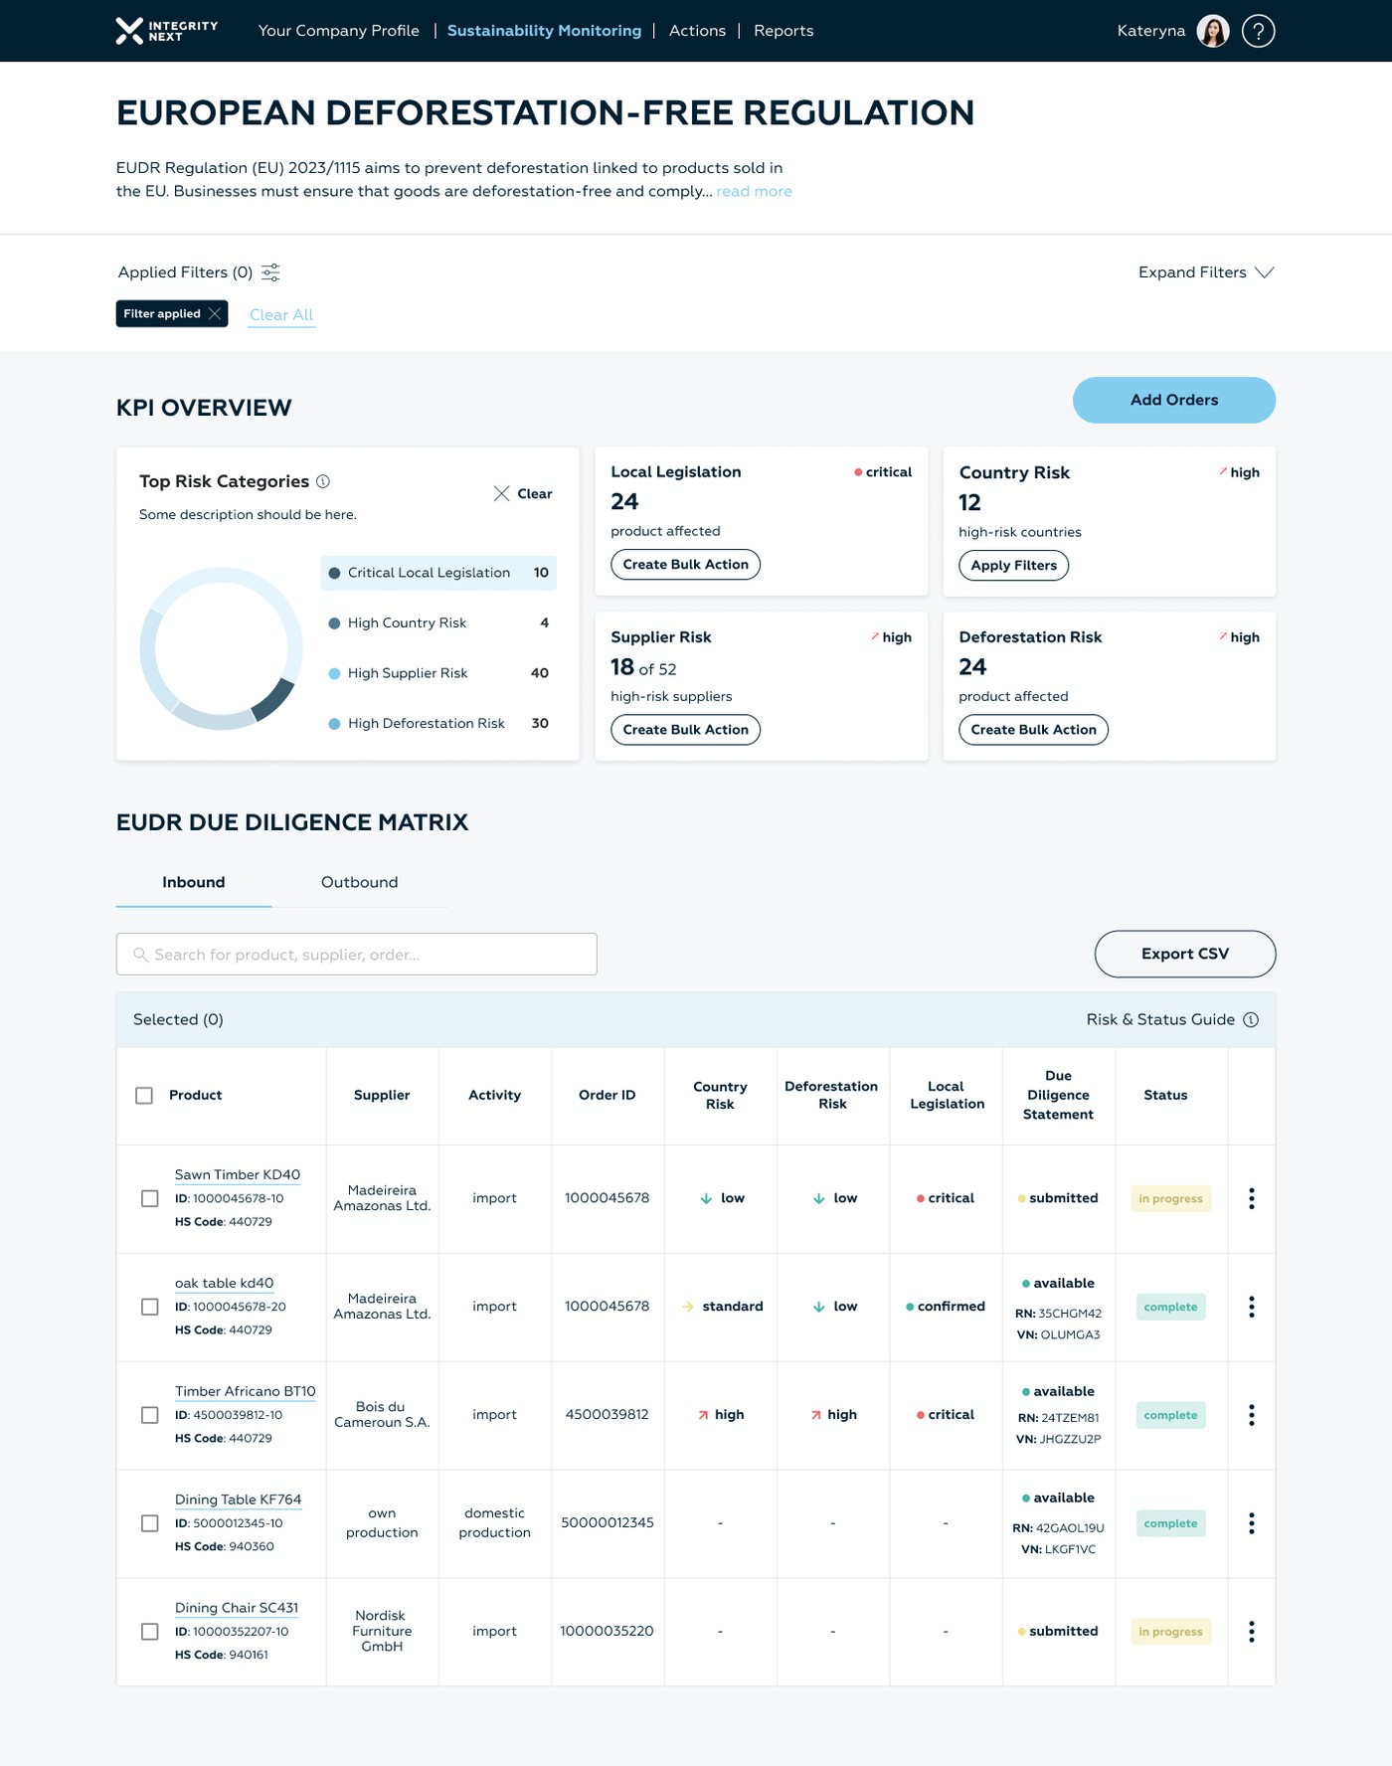Screen dimensions: 1392x1766
Task: Expand Filters using the chevron
Action: click(x=1265, y=272)
